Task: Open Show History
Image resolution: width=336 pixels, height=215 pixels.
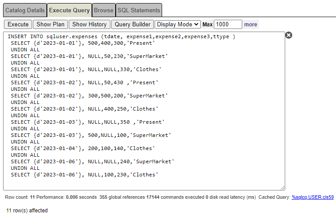Action: tap(89, 25)
